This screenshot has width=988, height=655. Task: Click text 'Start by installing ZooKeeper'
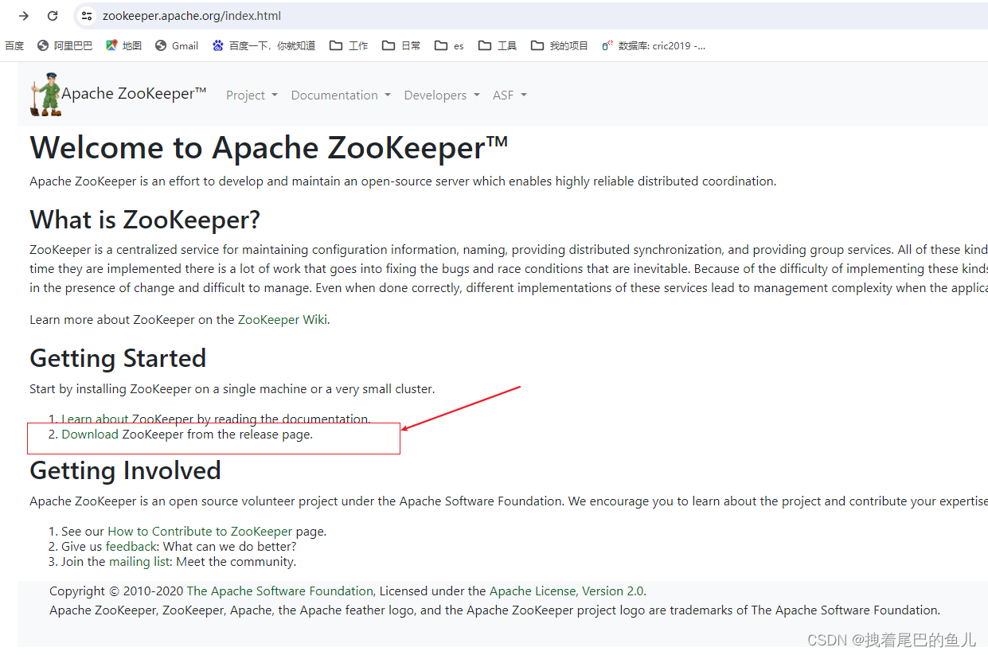[x=111, y=389]
